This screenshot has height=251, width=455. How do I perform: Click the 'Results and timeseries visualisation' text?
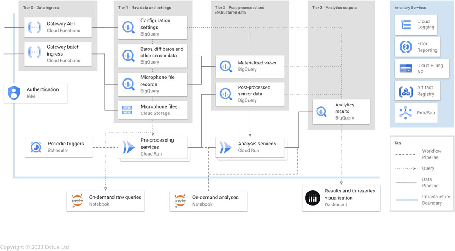pos(350,194)
